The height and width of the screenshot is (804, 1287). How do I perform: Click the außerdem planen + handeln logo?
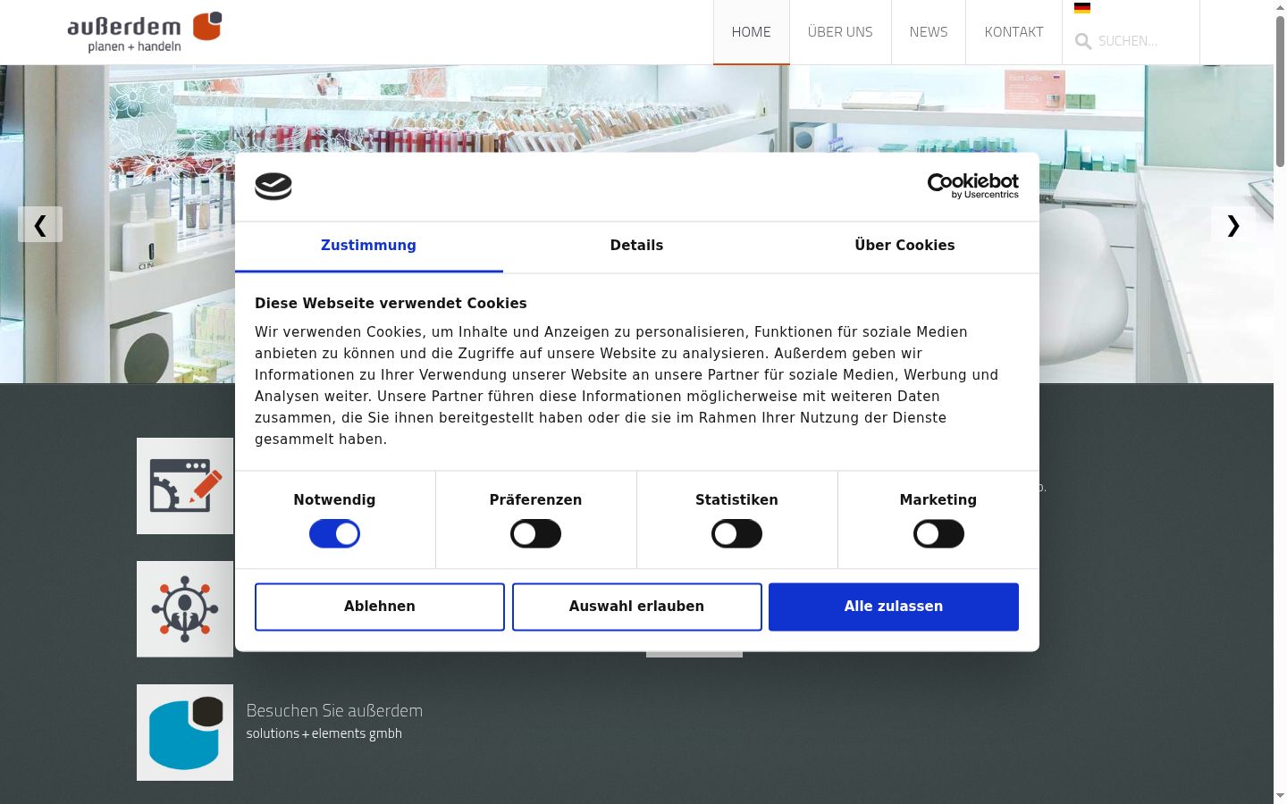pyautogui.click(x=145, y=32)
